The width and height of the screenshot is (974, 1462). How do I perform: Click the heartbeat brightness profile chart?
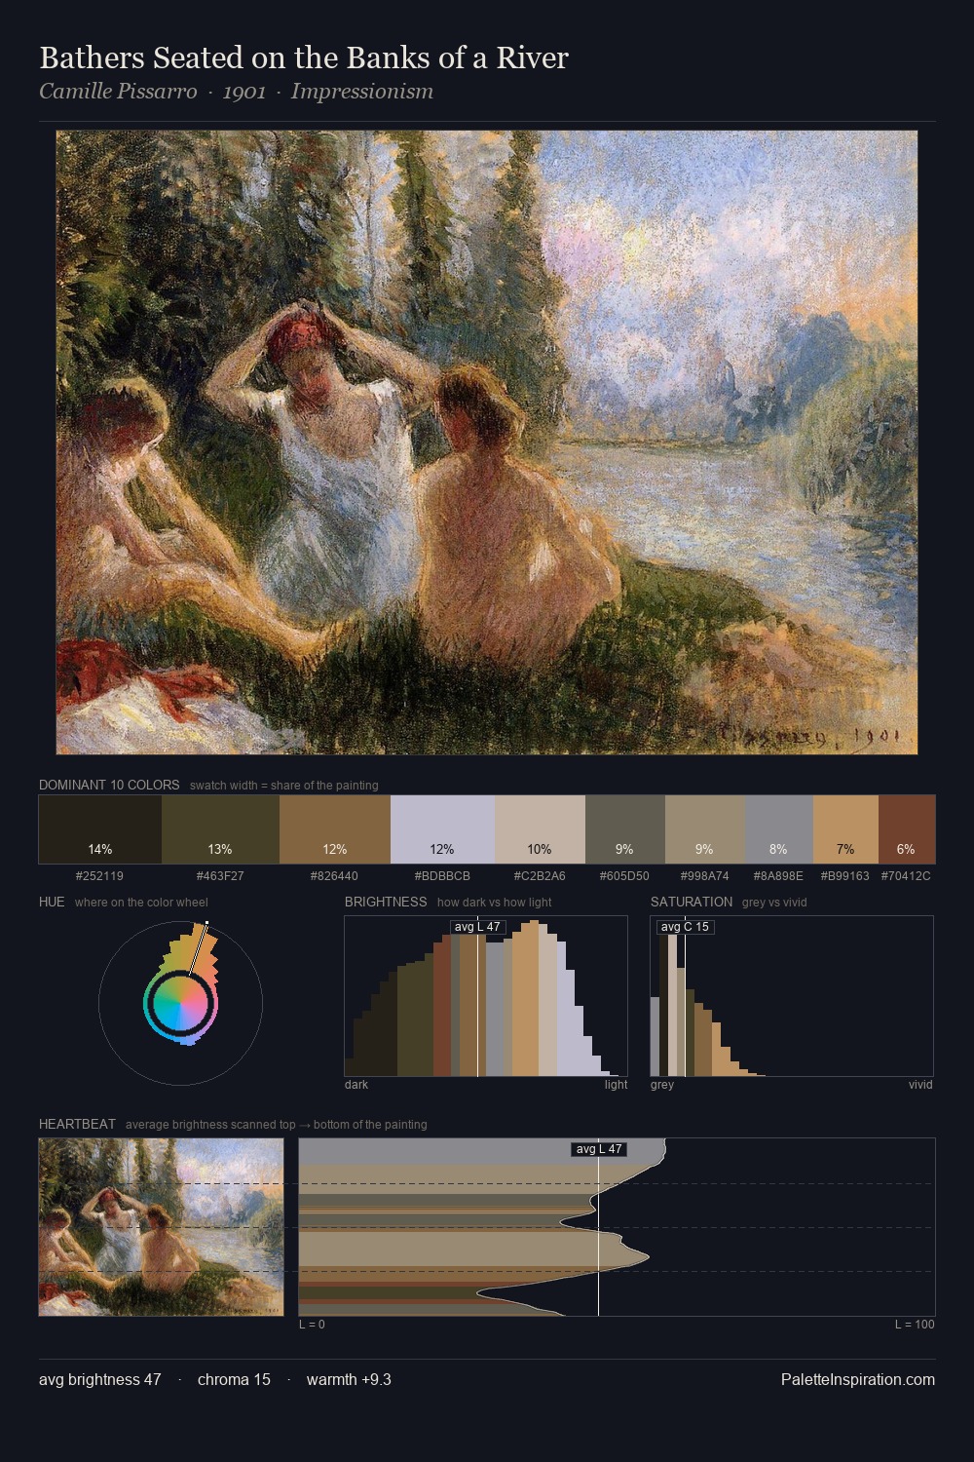pos(617,1227)
